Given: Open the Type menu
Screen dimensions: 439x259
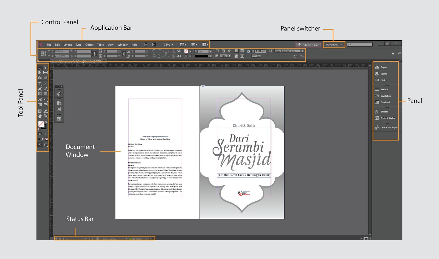Looking at the screenshot, I should tap(78, 45).
